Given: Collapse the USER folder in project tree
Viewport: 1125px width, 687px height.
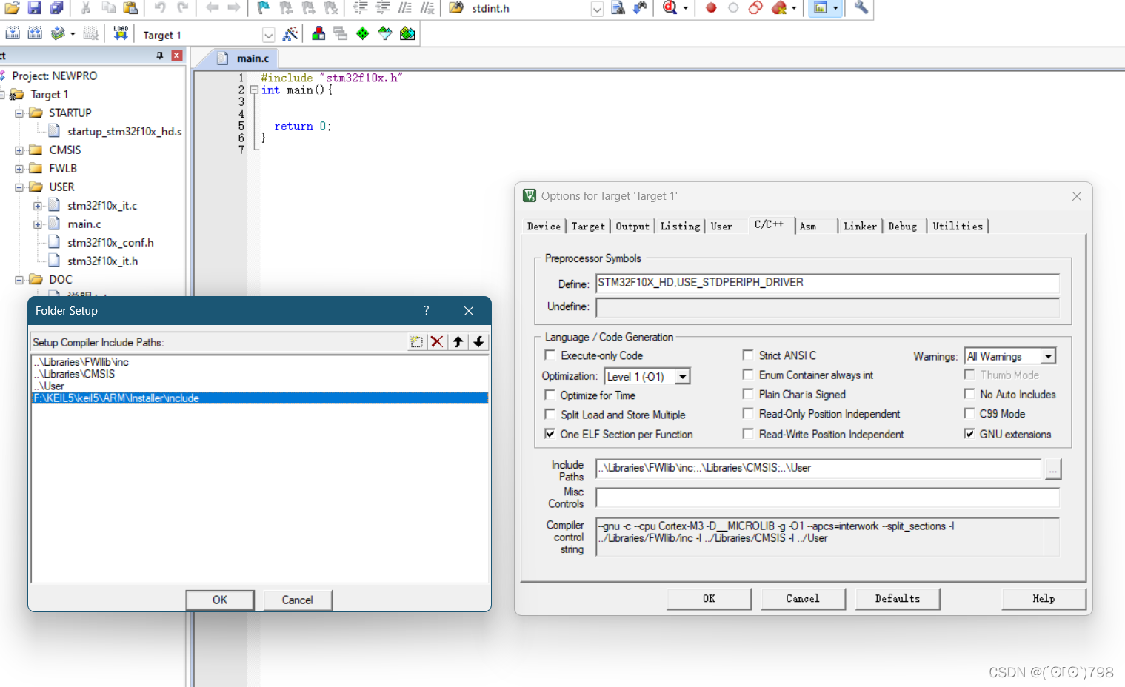Looking at the screenshot, I should tap(19, 187).
